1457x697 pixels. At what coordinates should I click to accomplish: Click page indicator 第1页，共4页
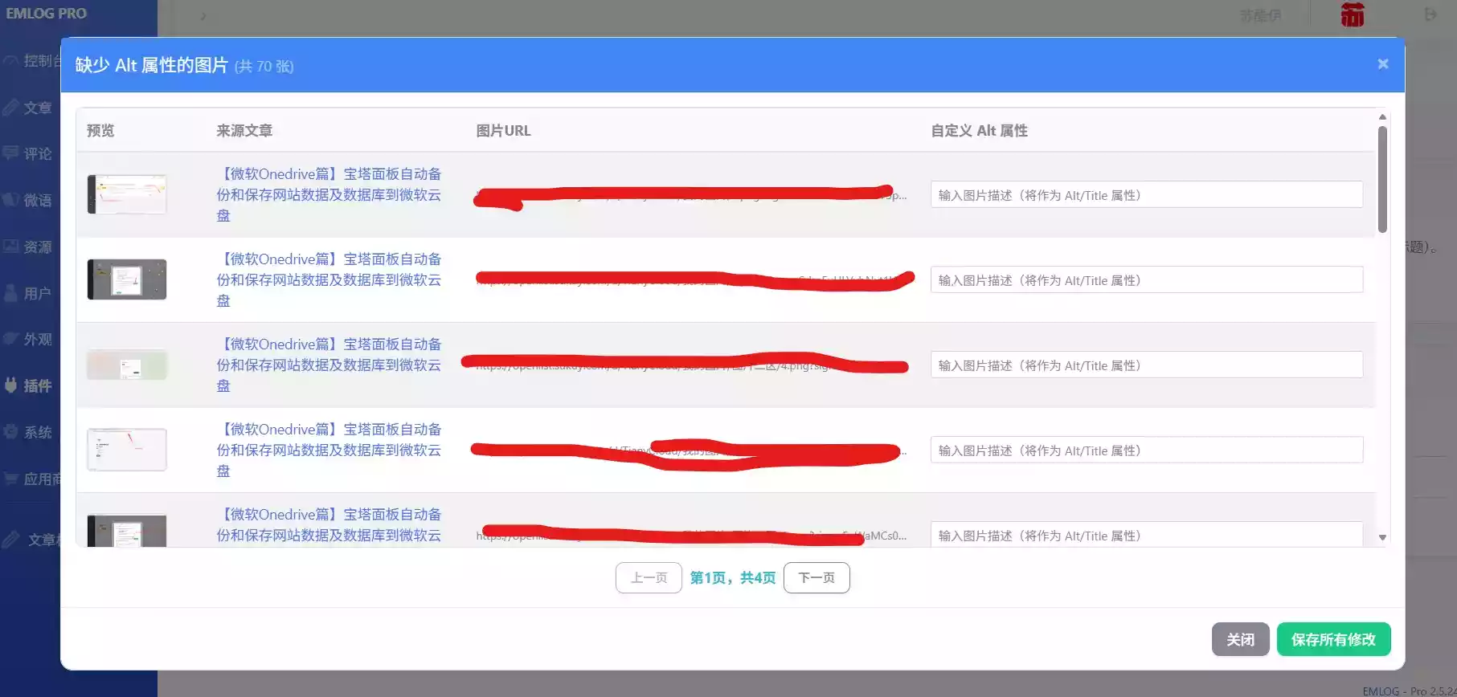733,577
